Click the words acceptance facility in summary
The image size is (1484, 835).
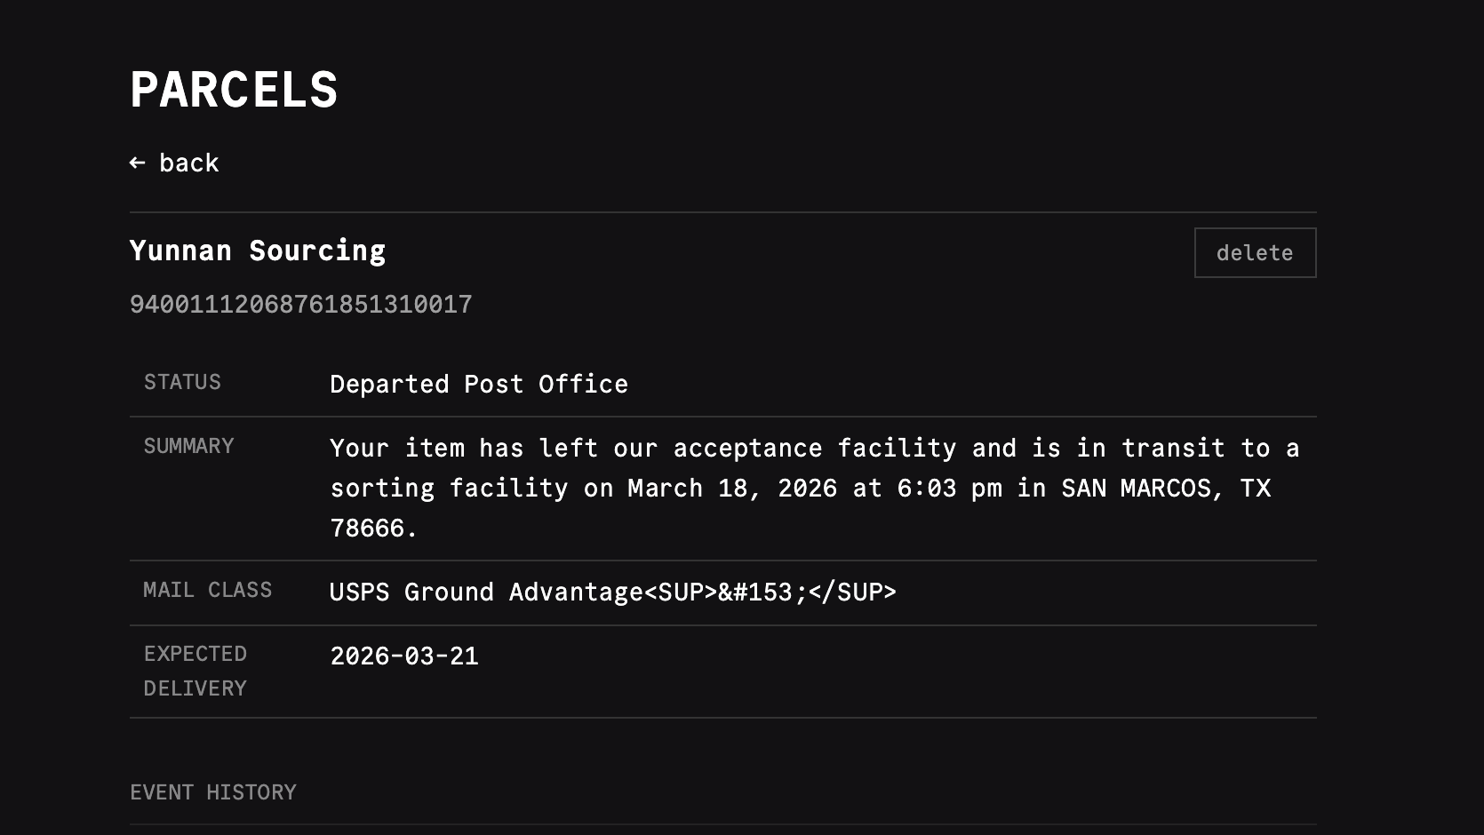point(815,448)
